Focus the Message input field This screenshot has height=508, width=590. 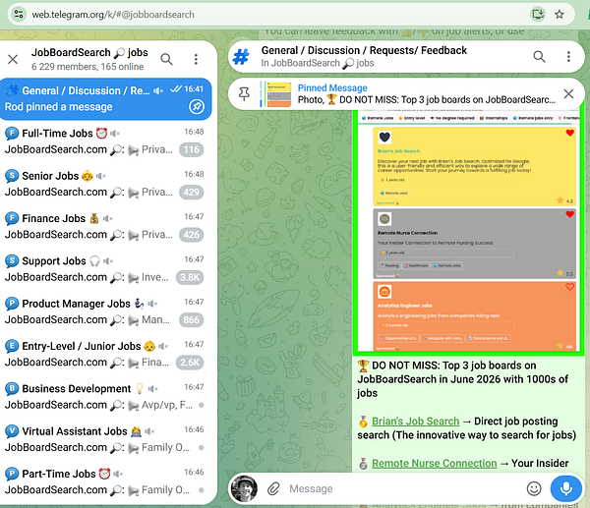[x=402, y=488]
